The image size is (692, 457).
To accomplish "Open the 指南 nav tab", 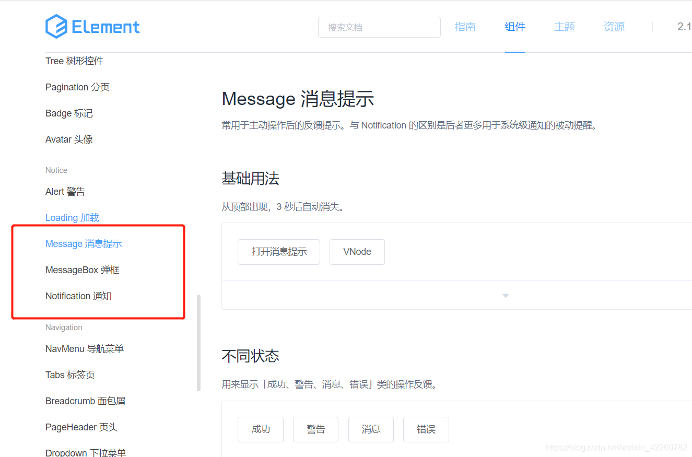I will tap(465, 27).
